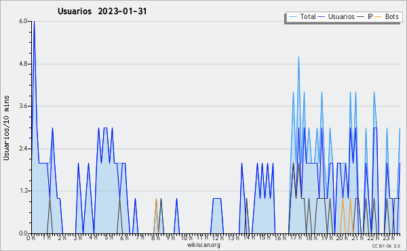Click the '10 h' x-axis label
This screenshot has width=407, height=251.
(x=187, y=237)
